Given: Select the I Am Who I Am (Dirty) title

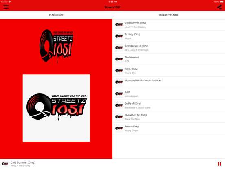Looking at the screenshot, I should click(x=136, y=115).
